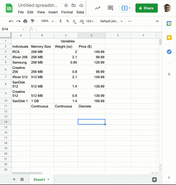Click the Undo icon

(11, 21)
